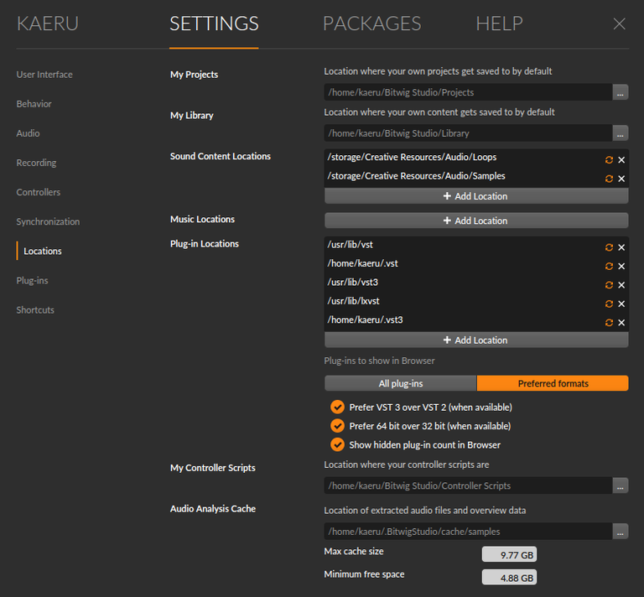Click the Minimum free space value 4.88 GB
The image size is (644, 597).
[509, 578]
